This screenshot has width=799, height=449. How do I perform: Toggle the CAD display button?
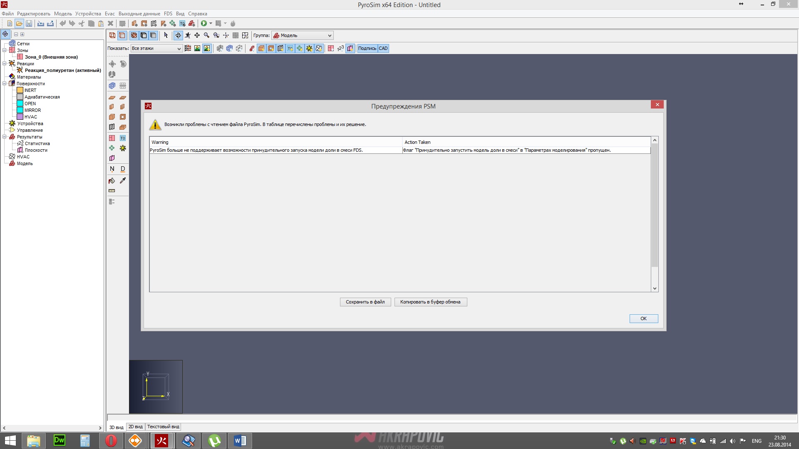point(383,48)
